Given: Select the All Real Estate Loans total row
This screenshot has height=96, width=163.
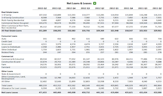Looking at the screenshot, I should click(x=81, y=31).
